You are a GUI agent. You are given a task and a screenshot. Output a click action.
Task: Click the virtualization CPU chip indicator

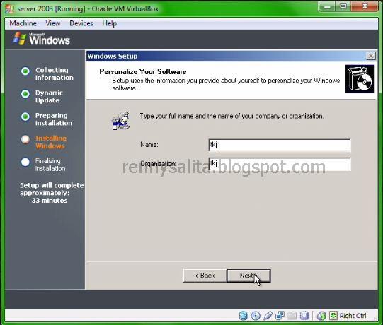coord(304,316)
